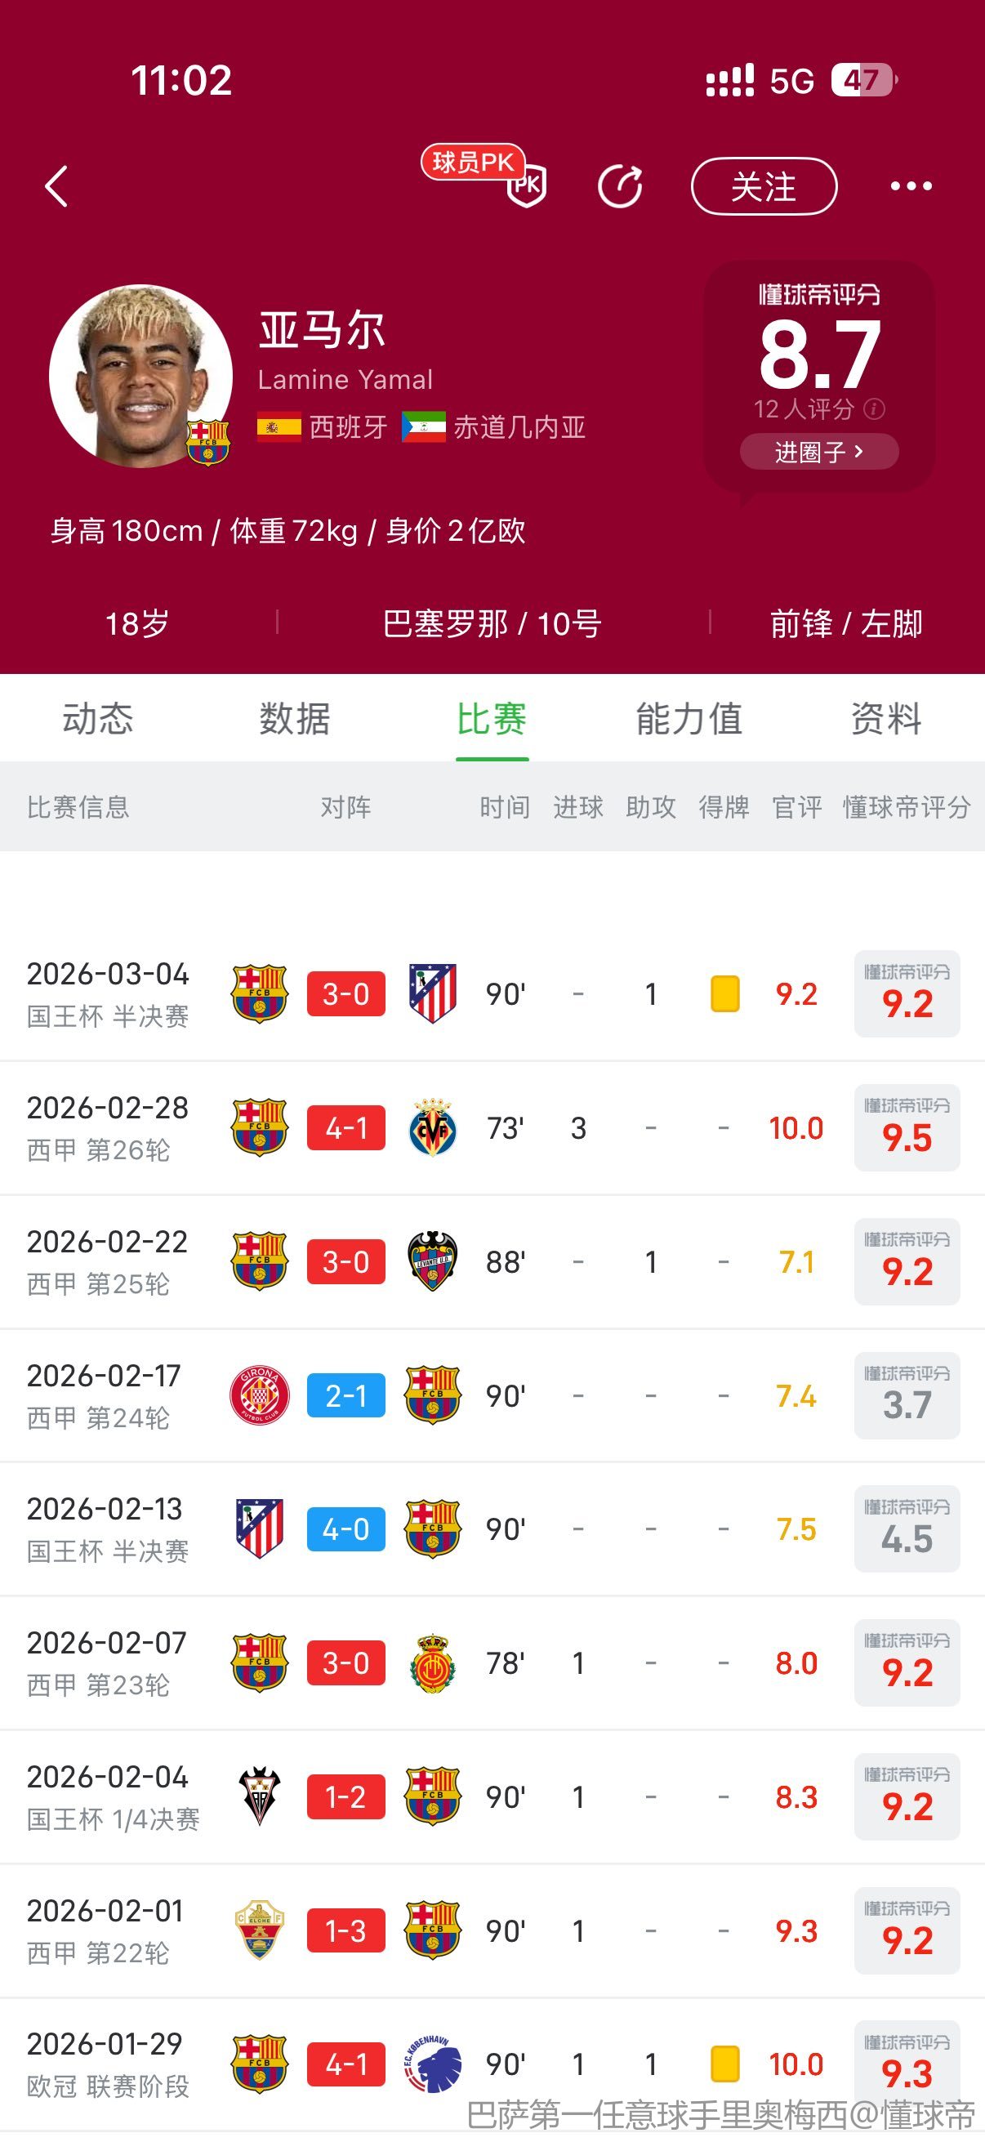Open the 3.7 懂球帝评分 rating box
985x2142 pixels.
[907, 1395]
